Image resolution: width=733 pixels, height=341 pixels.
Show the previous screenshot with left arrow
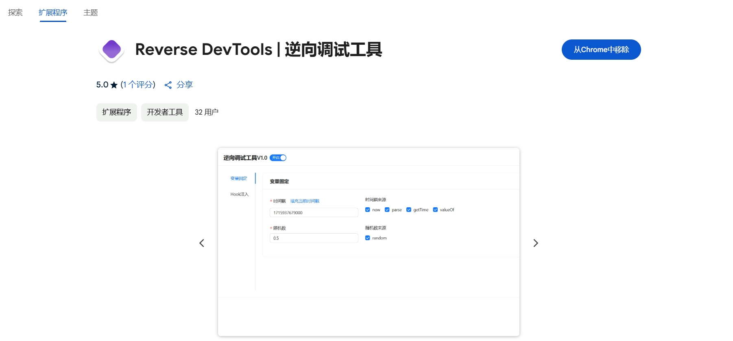click(202, 243)
